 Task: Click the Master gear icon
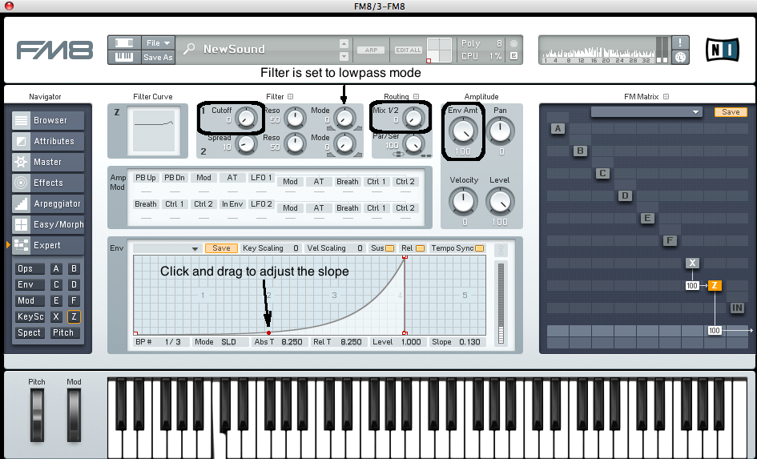point(21,162)
